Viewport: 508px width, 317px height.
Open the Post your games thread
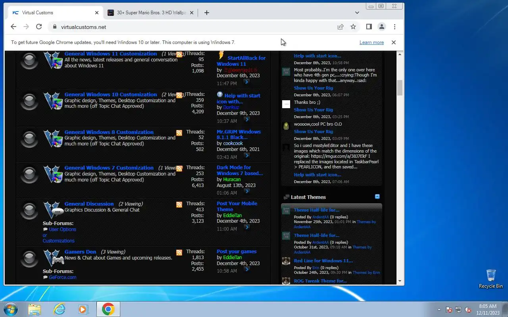click(x=237, y=252)
